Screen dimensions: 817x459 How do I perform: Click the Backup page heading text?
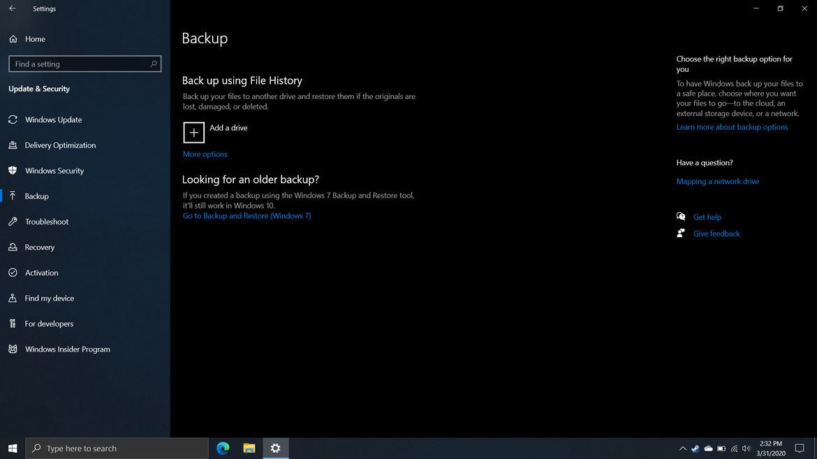205,38
